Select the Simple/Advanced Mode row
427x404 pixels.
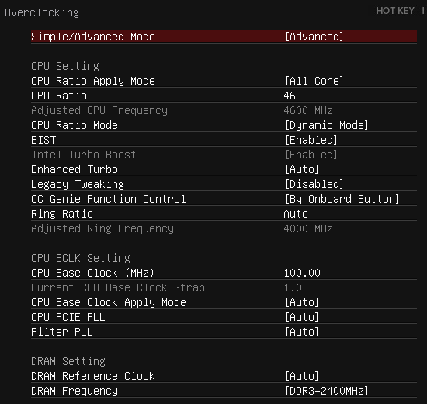224,37
